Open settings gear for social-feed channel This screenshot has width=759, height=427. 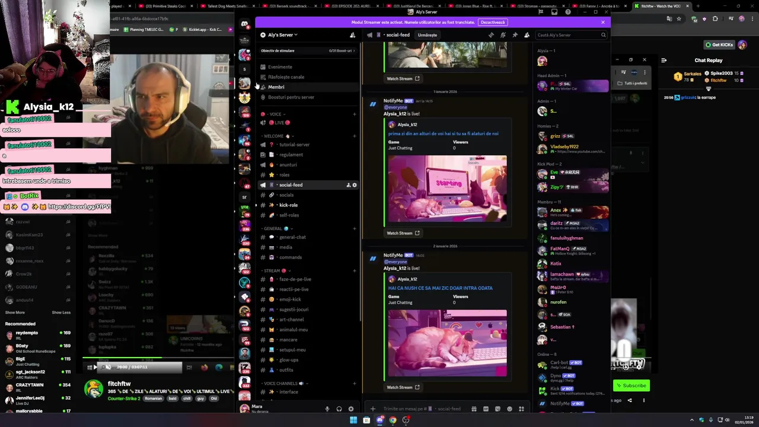click(x=355, y=185)
